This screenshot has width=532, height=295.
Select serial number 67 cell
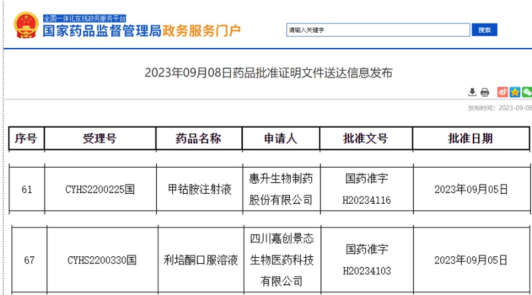pyautogui.click(x=29, y=260)
